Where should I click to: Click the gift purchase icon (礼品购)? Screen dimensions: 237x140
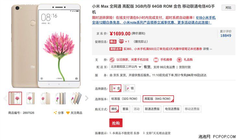pyautogui.click(x=179, y=60)
